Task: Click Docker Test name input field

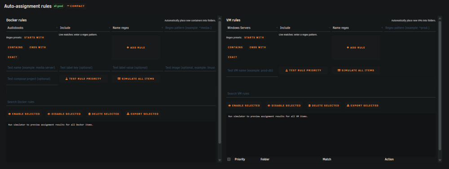Action: [32, 67]
